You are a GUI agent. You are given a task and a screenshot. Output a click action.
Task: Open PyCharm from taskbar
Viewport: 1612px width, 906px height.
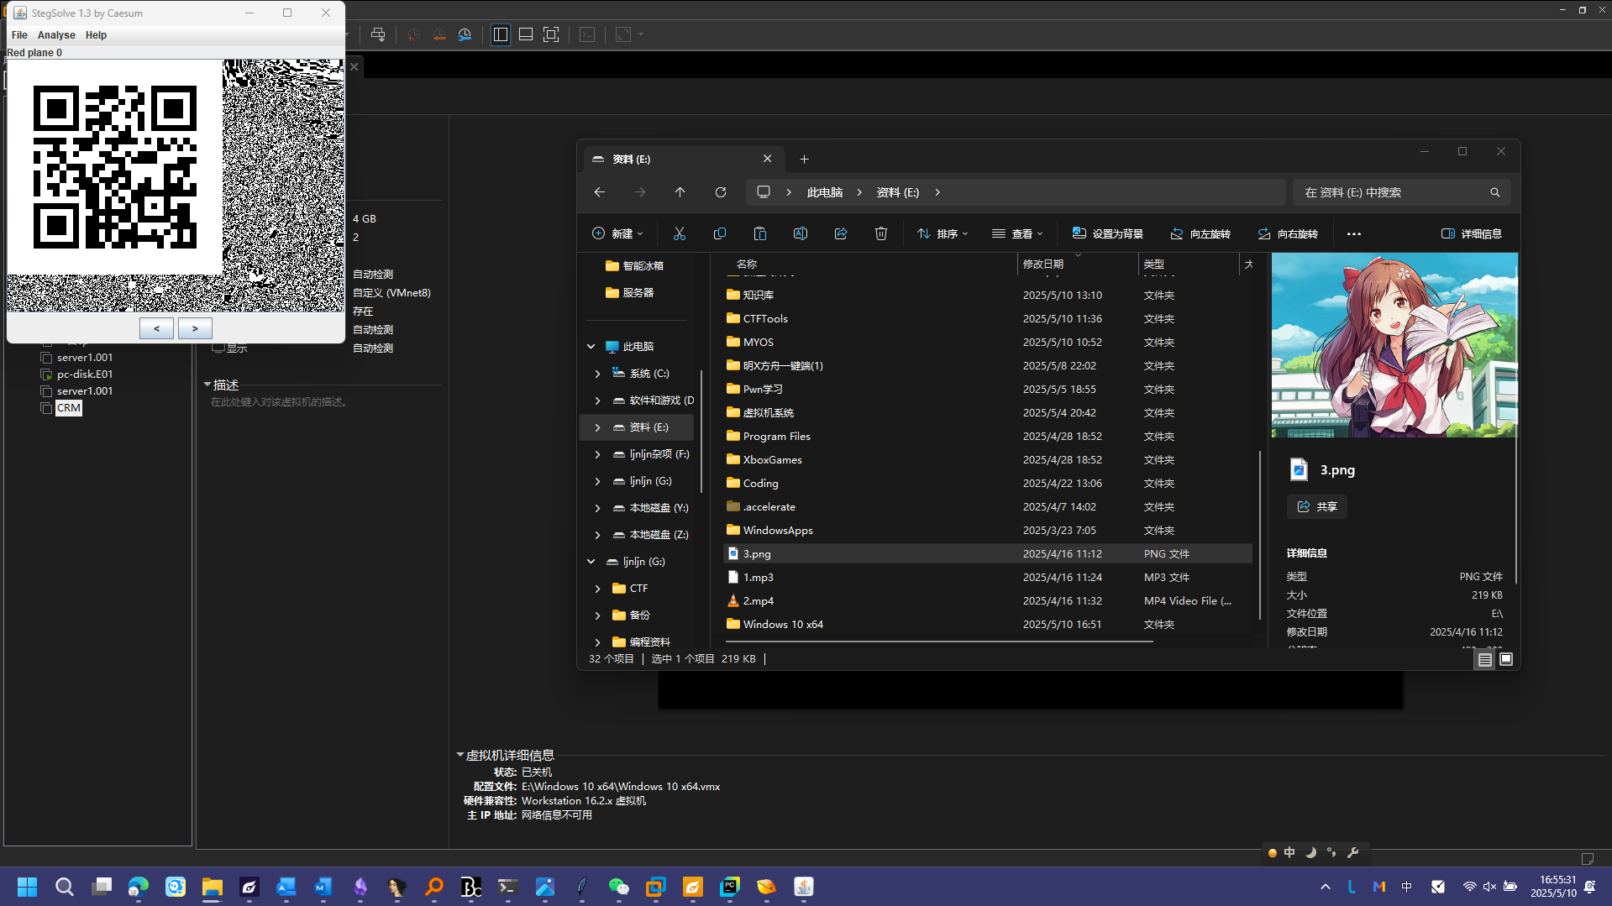point(730,887)
